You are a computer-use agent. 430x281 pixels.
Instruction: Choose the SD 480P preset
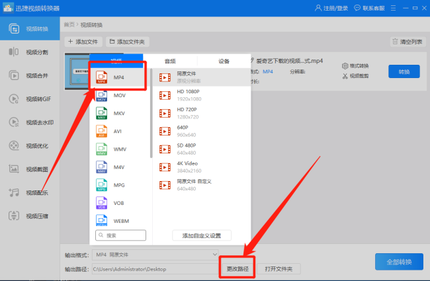click(x=202, y=149)
